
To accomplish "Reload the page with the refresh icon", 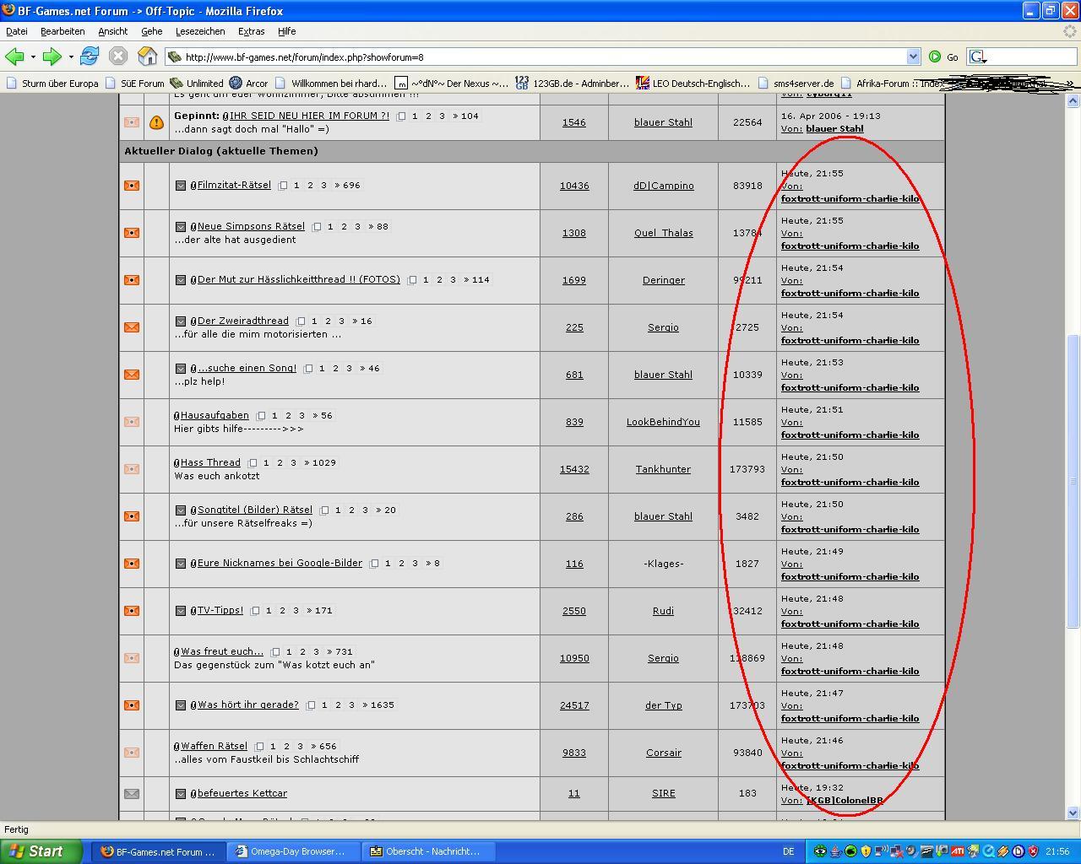I will coord(90,57).
